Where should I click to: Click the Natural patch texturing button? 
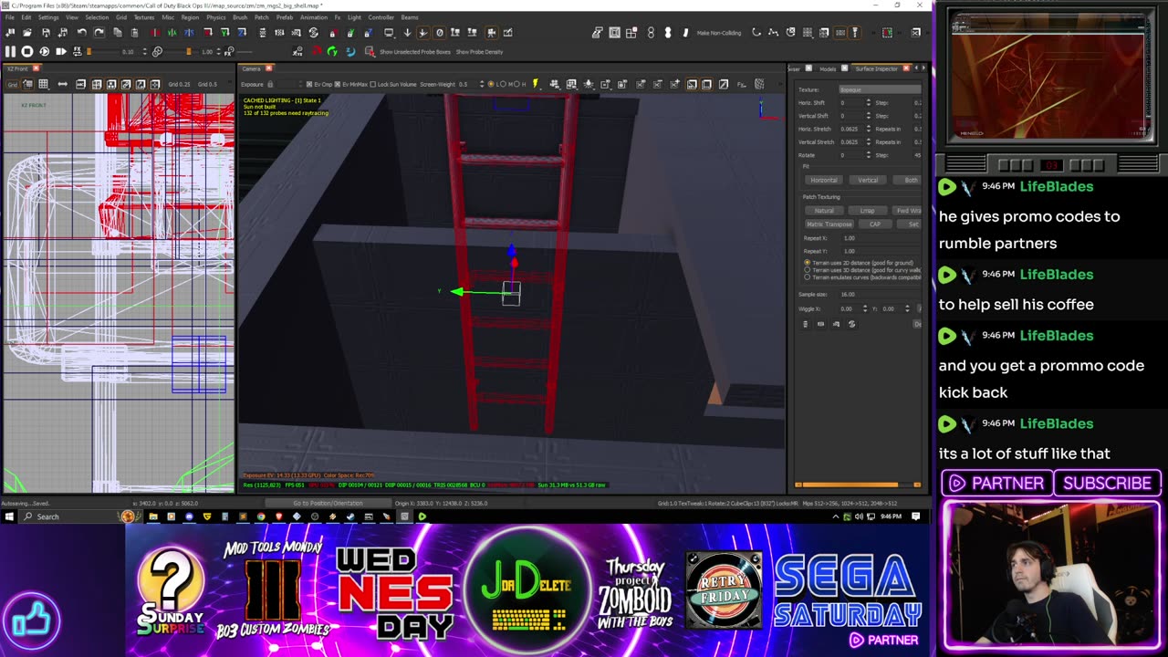pyautogui.click(x=824, y=211)
